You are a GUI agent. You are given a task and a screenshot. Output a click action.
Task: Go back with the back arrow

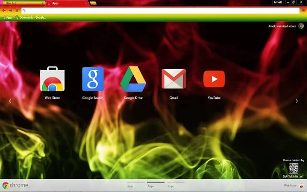4,11
